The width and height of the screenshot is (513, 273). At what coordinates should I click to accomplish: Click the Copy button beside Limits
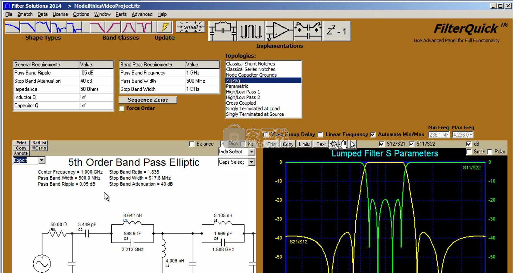pyautogui.click(x=288, y=144)
